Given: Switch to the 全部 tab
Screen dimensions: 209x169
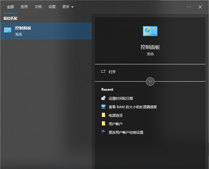Looking at the screenshot, I should [10, 7].
